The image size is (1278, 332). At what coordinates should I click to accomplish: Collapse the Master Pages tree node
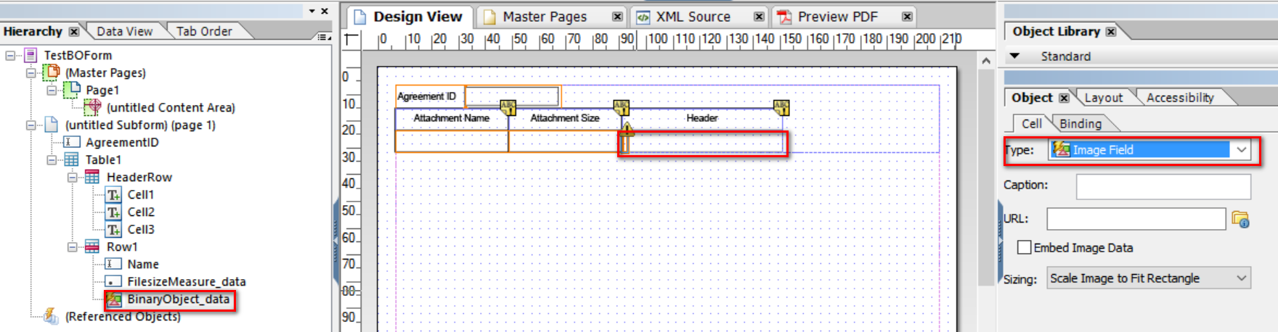31,72
